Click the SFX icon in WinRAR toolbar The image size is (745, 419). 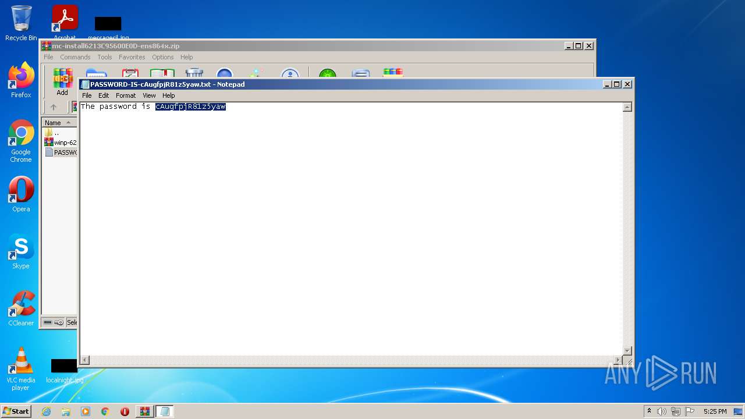393,73
